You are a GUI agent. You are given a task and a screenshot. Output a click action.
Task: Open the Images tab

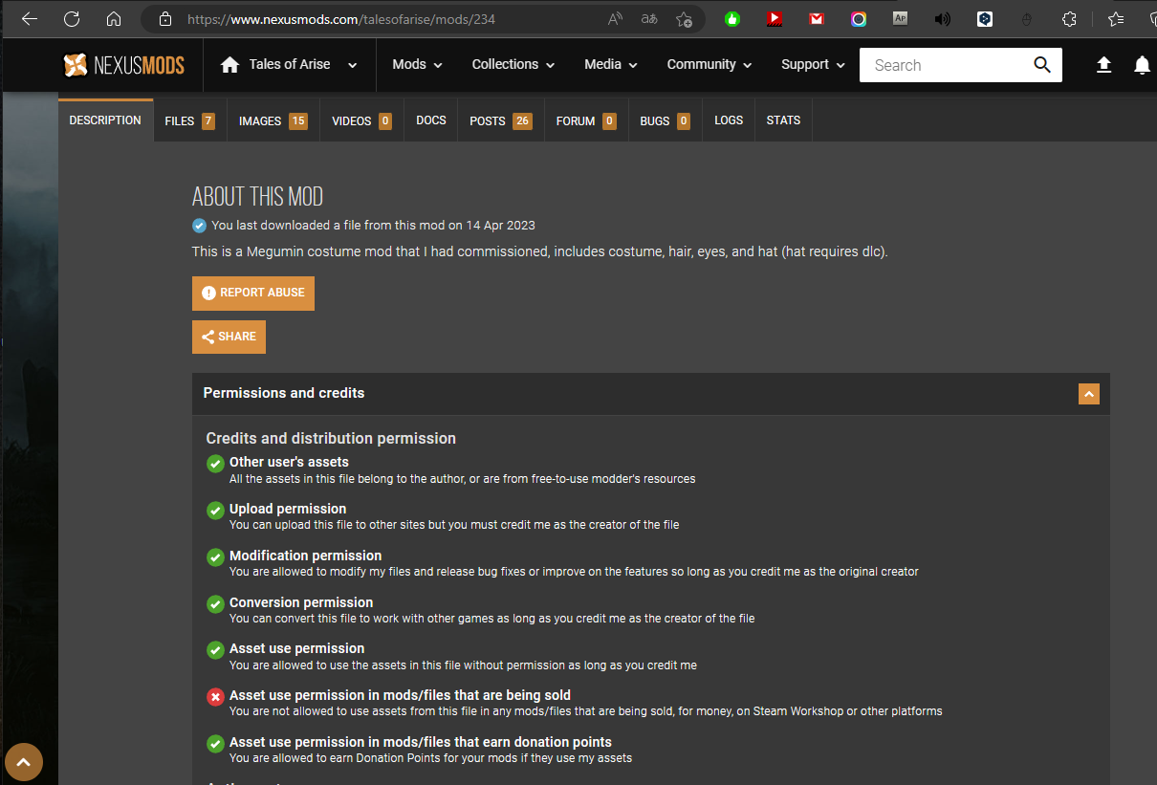tap(273, 120)
